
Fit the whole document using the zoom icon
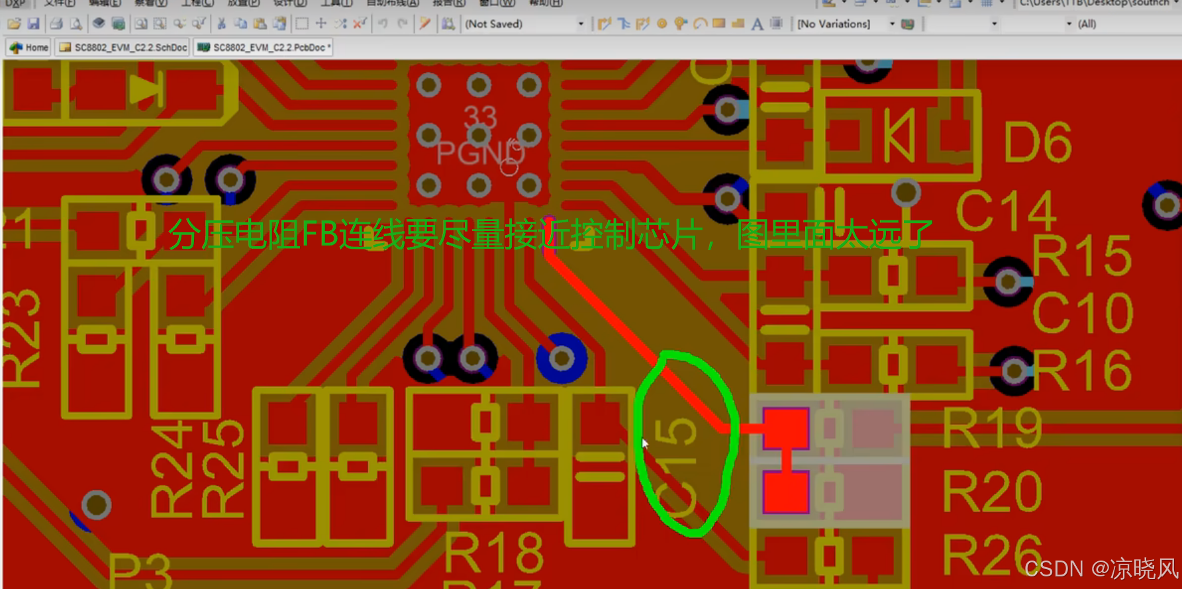click(x=141, y=24)
